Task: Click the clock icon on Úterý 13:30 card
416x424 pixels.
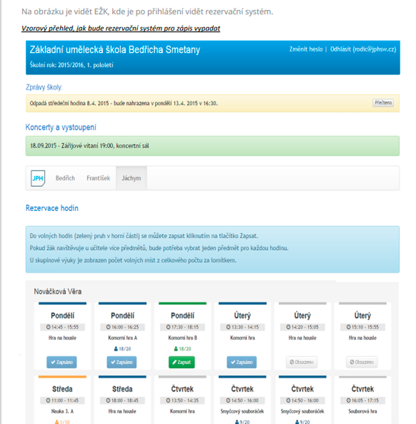Action: tap(228, 327)
